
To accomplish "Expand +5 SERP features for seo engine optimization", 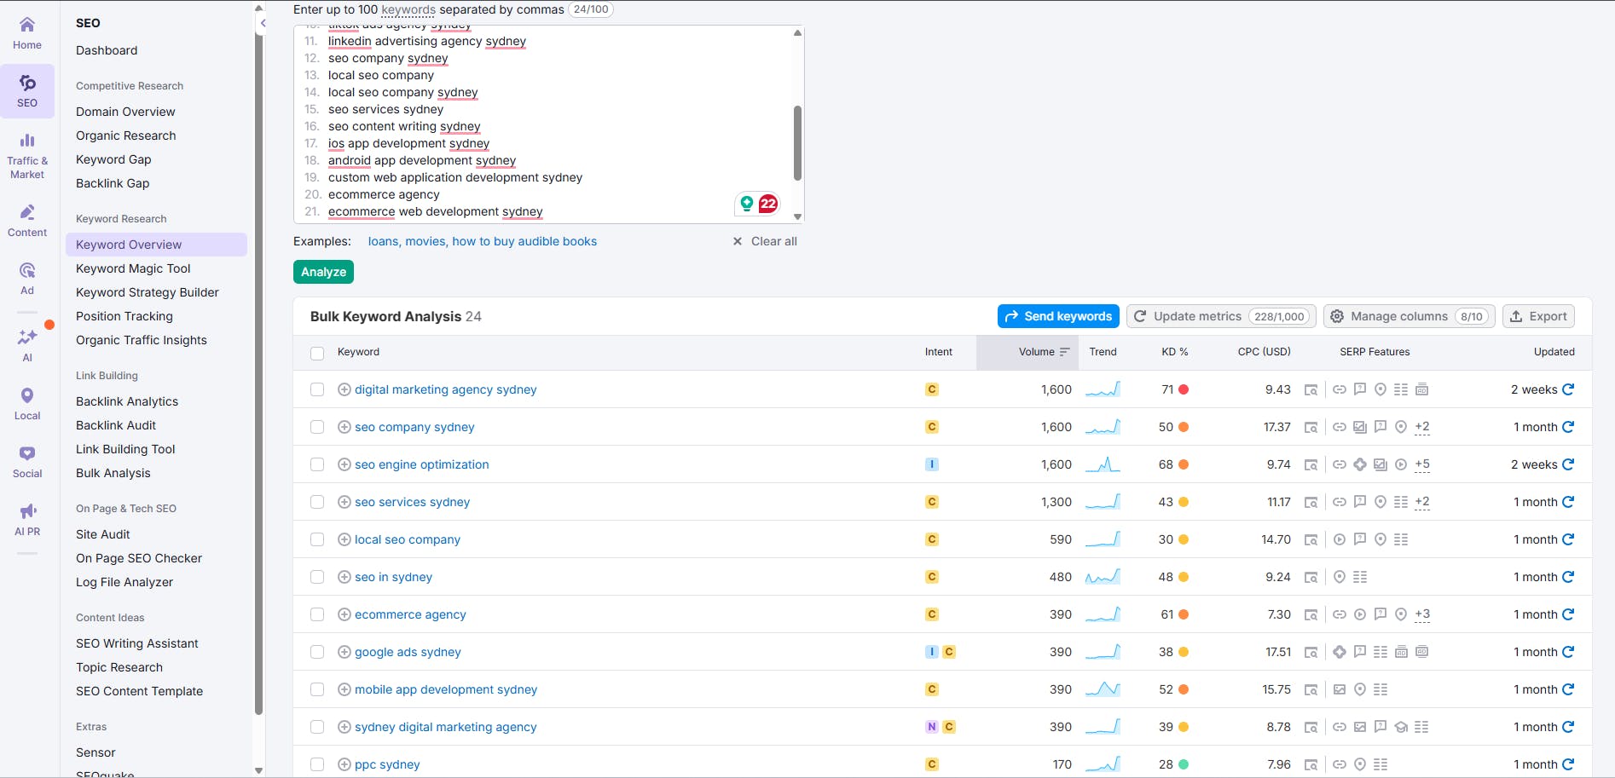I will (x=1421, y=464).
